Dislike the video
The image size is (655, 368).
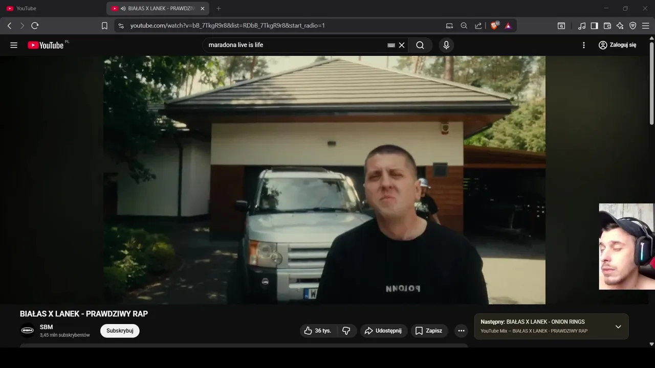coord(346,331)
